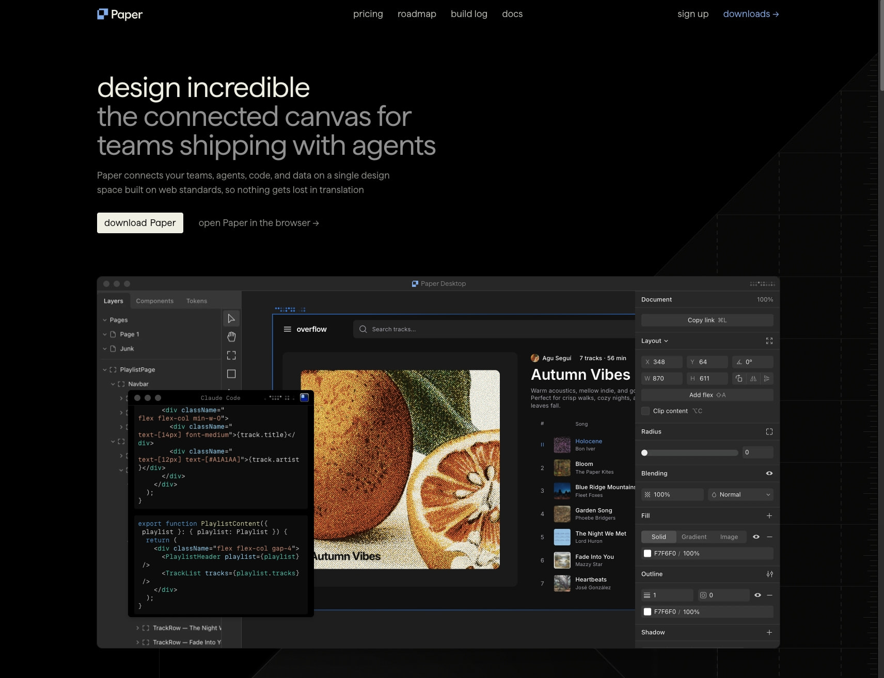The height and width of the screenshot is (678, 884).
Task: Remove the Outline with minus icon
Action: (769, 595)
